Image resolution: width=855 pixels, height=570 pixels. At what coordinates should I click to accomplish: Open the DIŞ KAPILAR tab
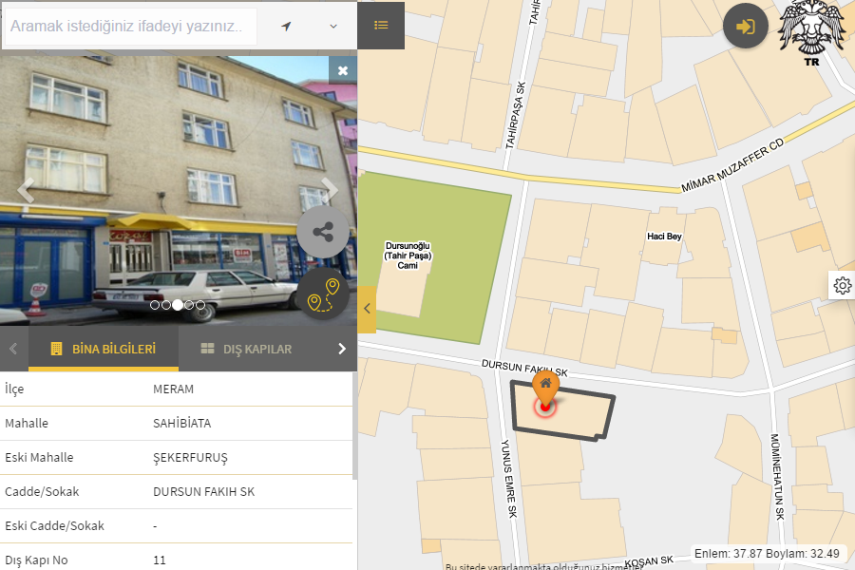click(247, 349)
